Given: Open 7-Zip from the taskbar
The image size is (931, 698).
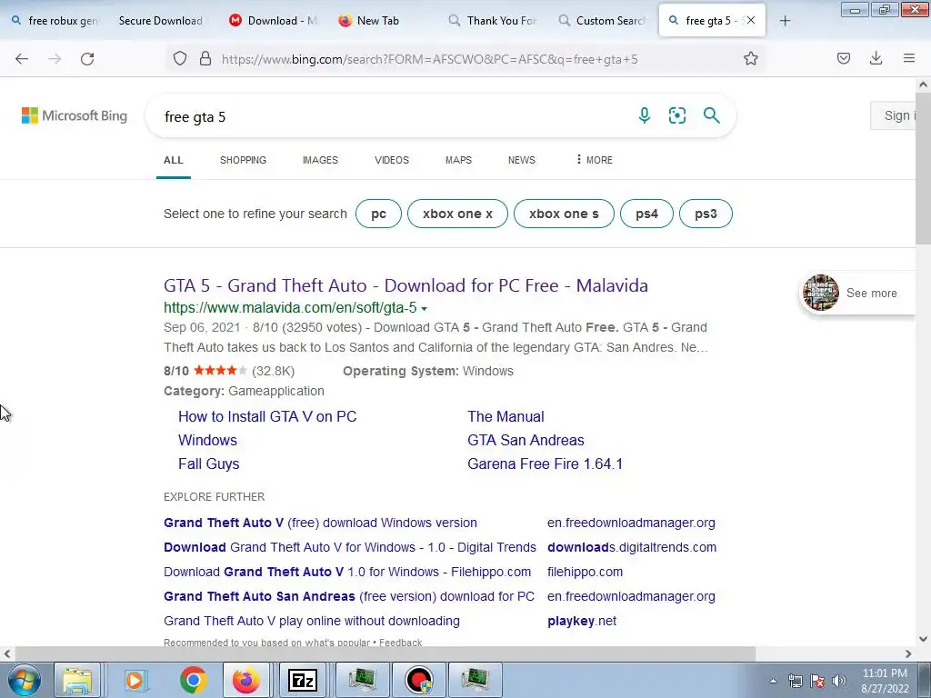Looking at the screenshot, I should (302, 680).
